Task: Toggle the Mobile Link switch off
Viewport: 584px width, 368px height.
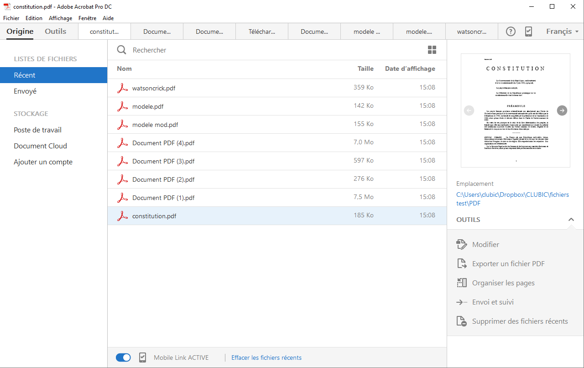Action: coord(123,357)
